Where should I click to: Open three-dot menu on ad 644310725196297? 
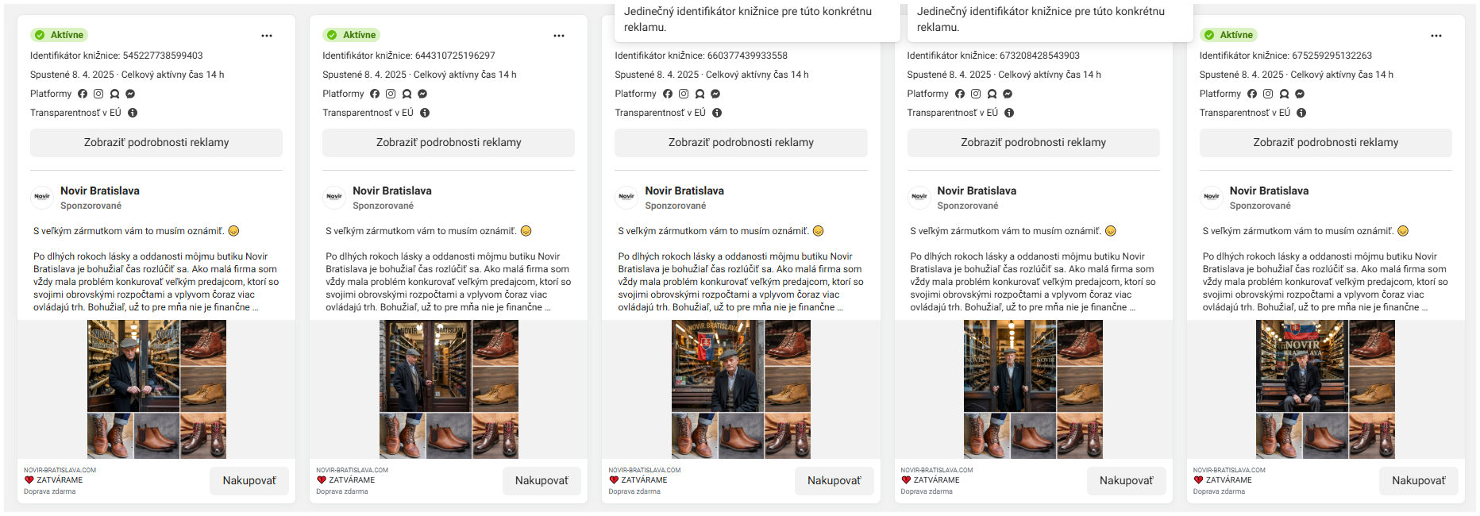[x=559, y=36]
